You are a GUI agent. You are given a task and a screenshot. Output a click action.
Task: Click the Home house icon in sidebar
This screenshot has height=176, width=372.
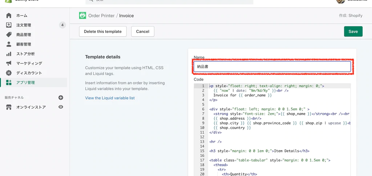9,16
